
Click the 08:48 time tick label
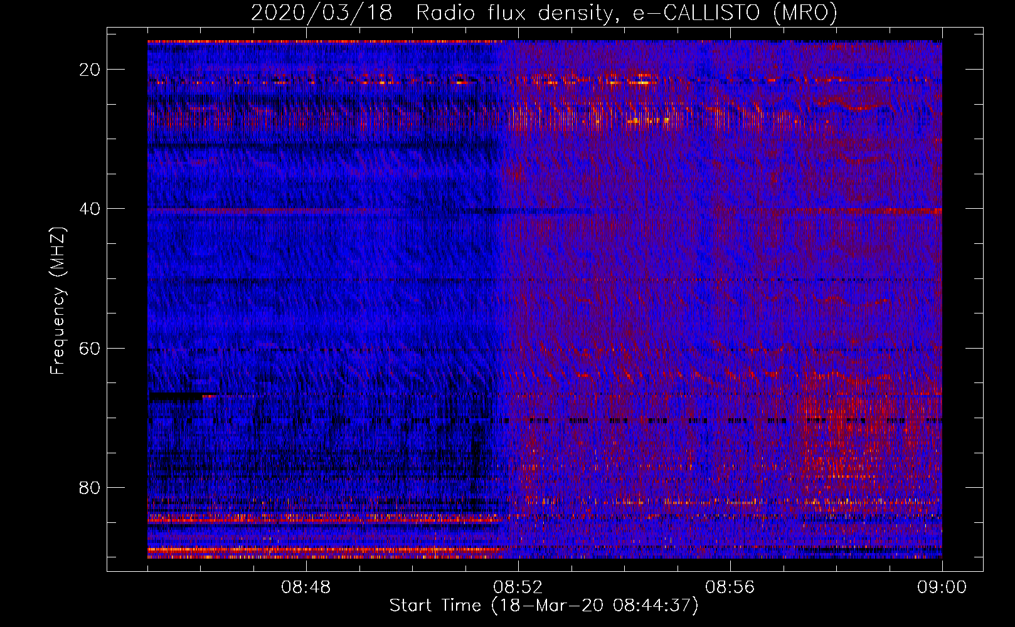click(306, 587)
